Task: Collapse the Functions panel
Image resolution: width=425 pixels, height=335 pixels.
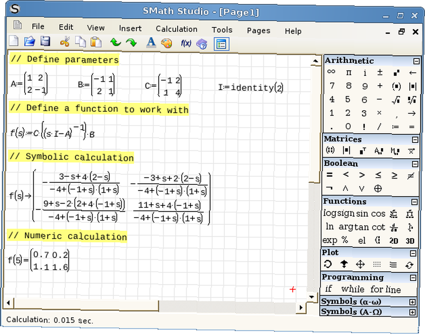Action: 414,202
